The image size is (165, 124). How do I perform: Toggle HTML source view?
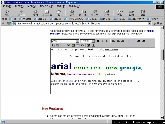tap(82, 45)
